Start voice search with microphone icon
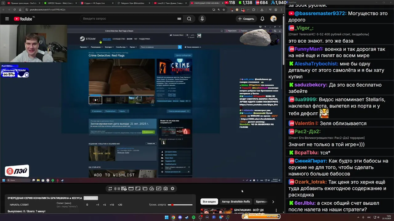 202,19
